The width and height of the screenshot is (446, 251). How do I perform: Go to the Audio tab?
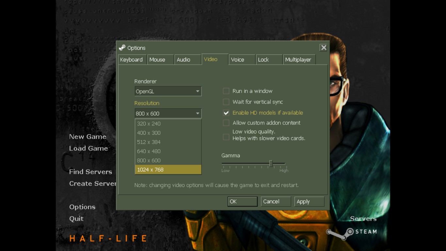pyautogui.click(x=187, y=59)
